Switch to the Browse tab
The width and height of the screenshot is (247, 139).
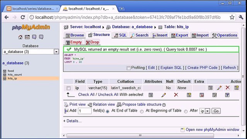75,35
